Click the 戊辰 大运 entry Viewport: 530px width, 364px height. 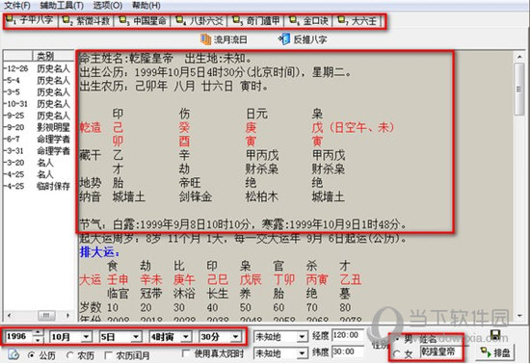[x=251, y=279]
